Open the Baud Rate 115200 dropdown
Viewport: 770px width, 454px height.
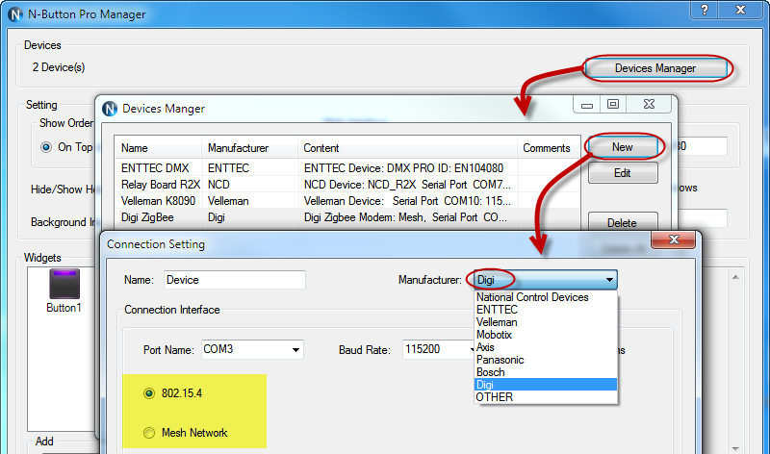439,349
